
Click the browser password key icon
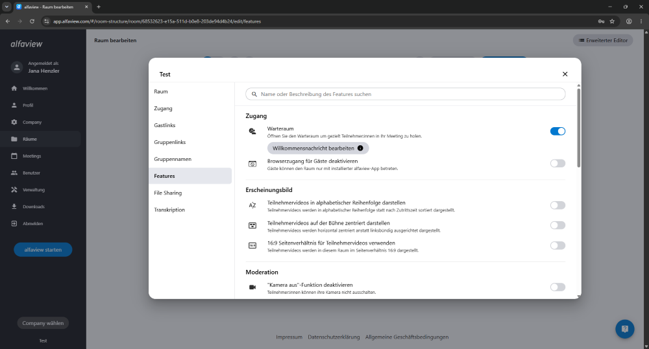(x=601, y=21)
